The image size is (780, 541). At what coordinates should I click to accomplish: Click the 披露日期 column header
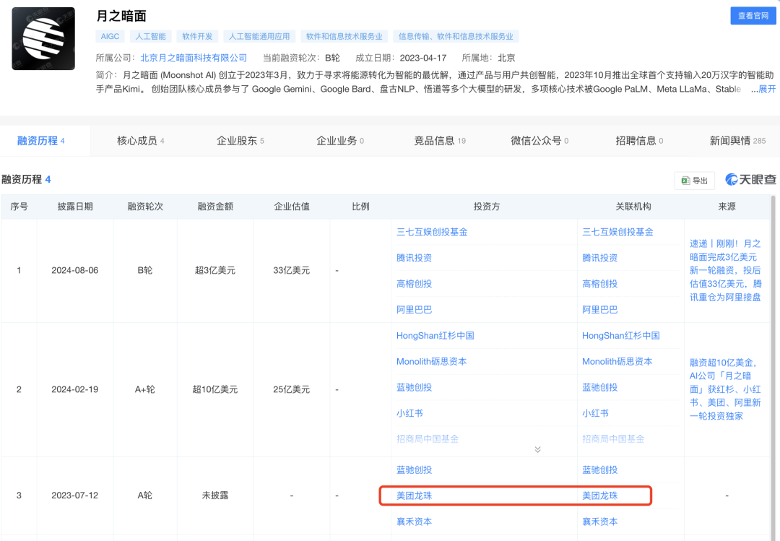click(x=74, y=207)
